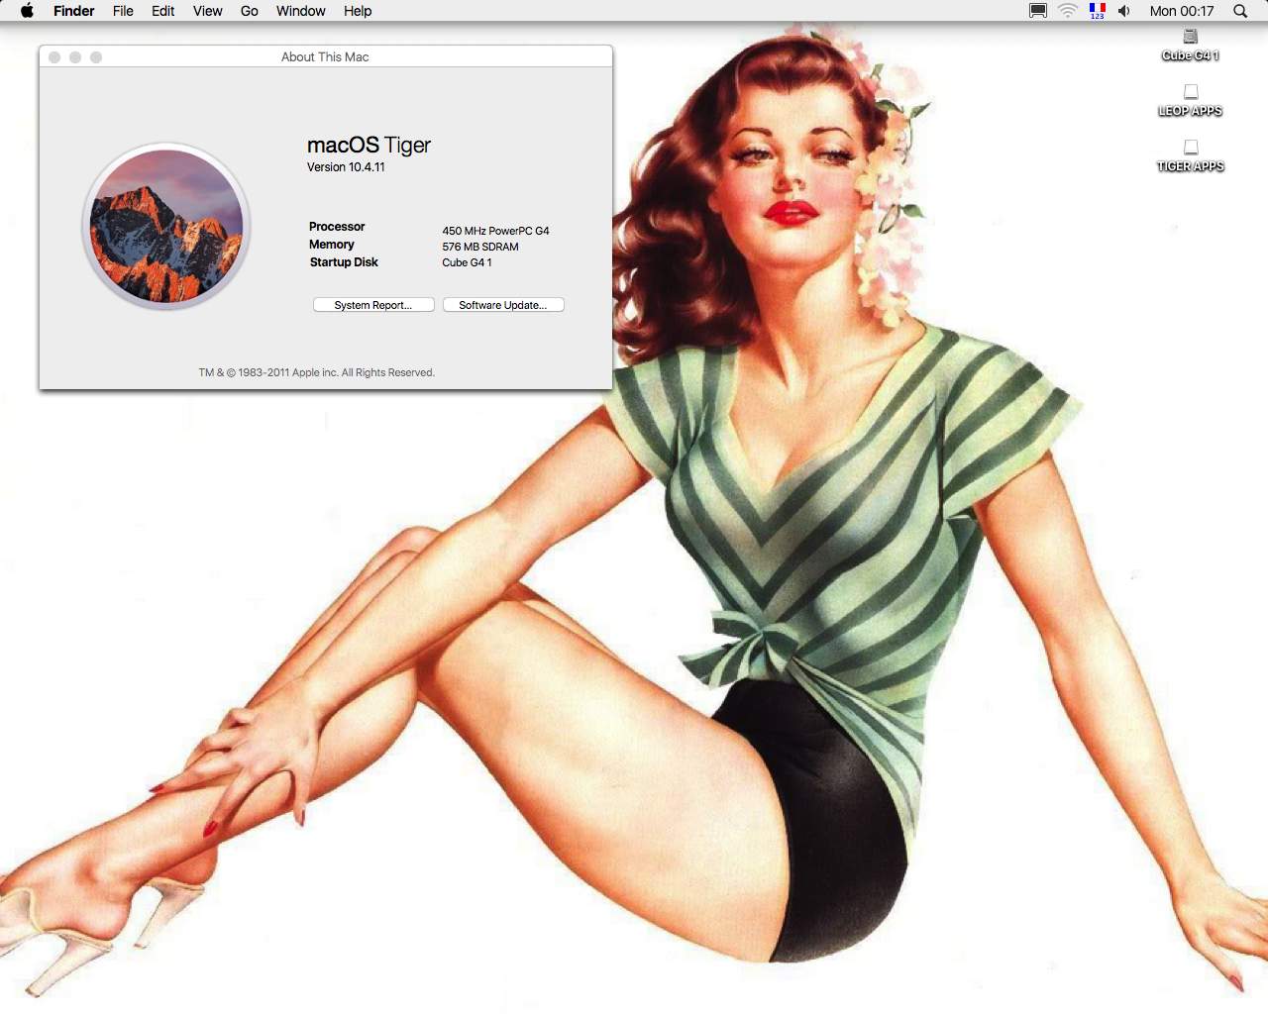Open the Help menu
The width and height of the screenshot is (1268, 1014).
click(358, 11)
